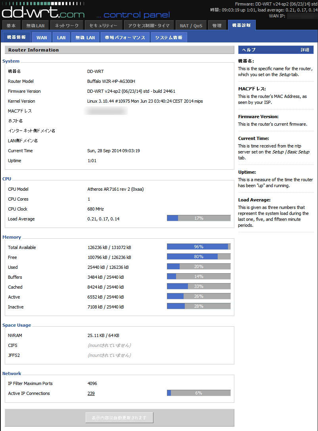This screenshot has height=431, width=318.
Task: Open the システム情報 sub-tab
Action: tap(169, 38)
